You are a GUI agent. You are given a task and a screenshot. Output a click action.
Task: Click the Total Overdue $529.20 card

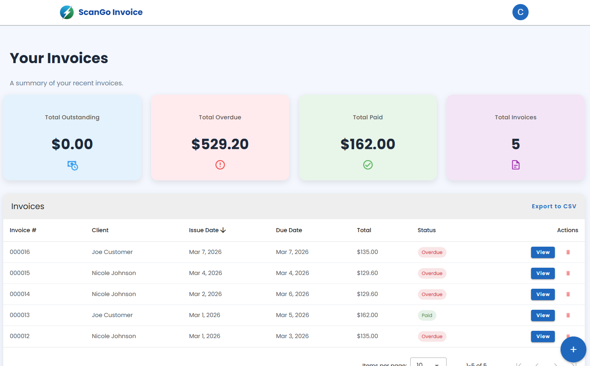click(220, 138)
